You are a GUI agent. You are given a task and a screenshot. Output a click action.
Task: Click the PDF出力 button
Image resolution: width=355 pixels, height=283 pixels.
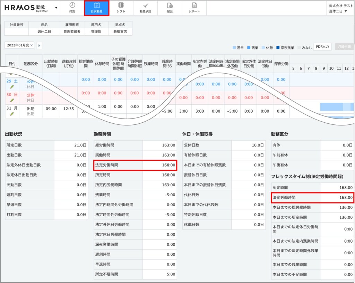323,47
